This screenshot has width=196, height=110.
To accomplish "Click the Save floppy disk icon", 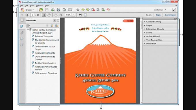I will point(47,10).
